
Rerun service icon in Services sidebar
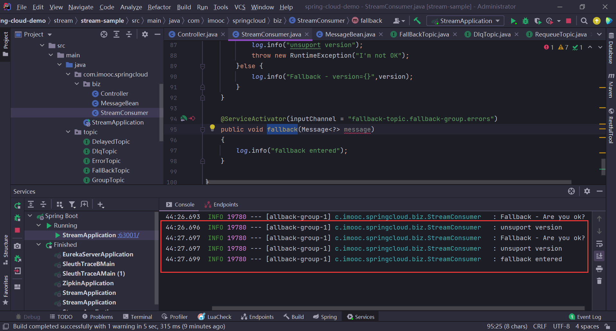pyautogui.click(x=17, y=205)
